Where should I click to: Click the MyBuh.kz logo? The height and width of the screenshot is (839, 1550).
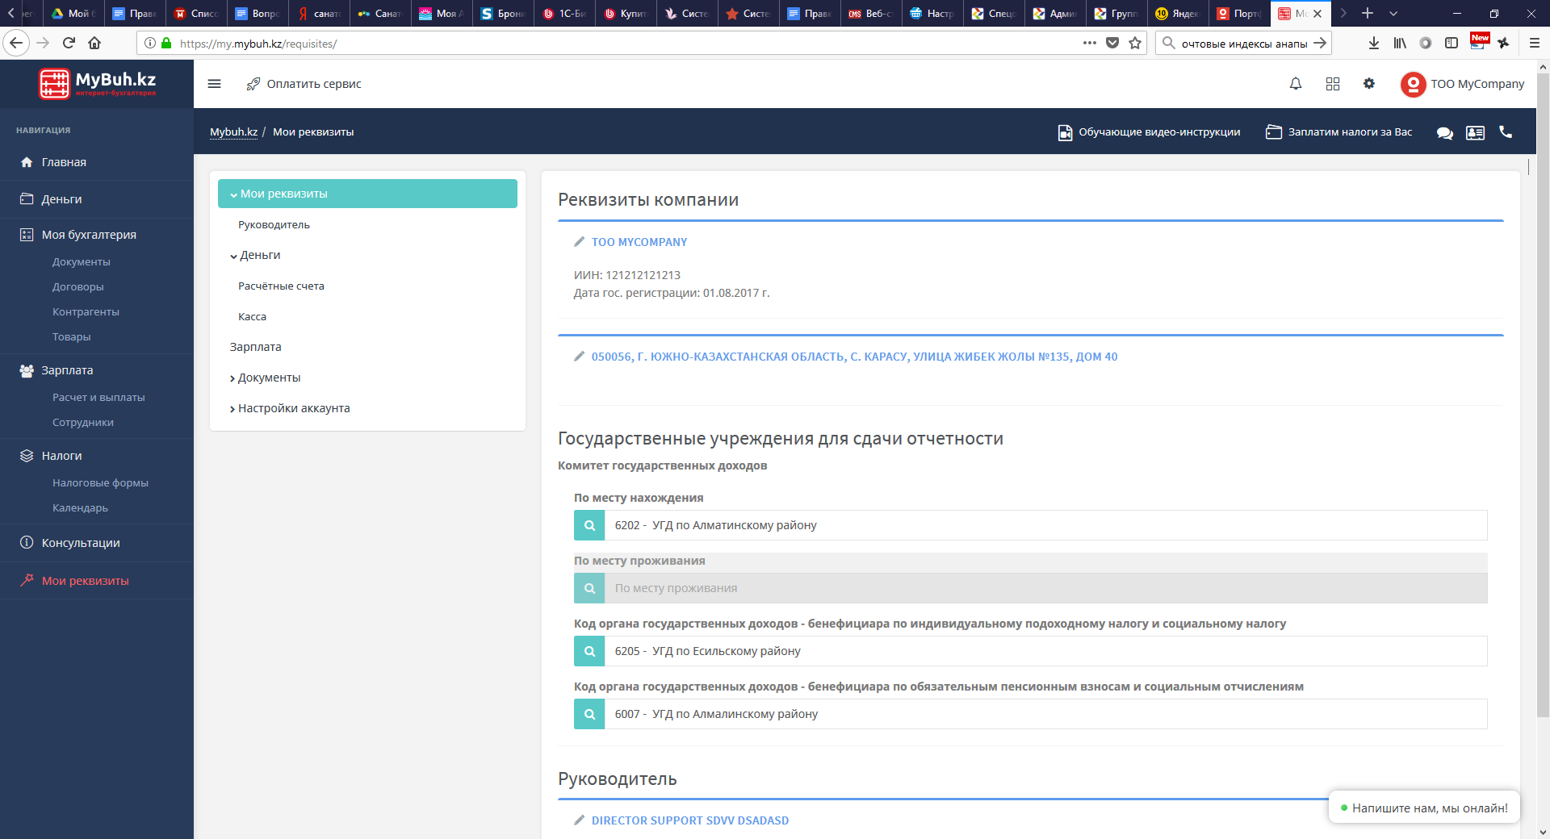[97, 83]
